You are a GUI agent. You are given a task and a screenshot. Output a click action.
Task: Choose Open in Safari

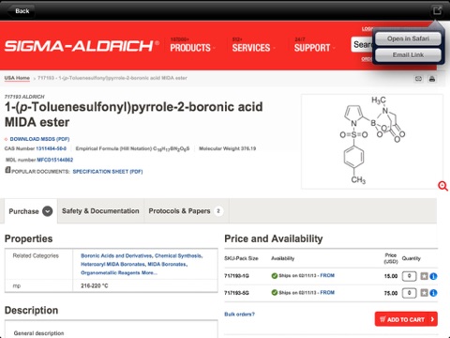click(x=408, y=38)
